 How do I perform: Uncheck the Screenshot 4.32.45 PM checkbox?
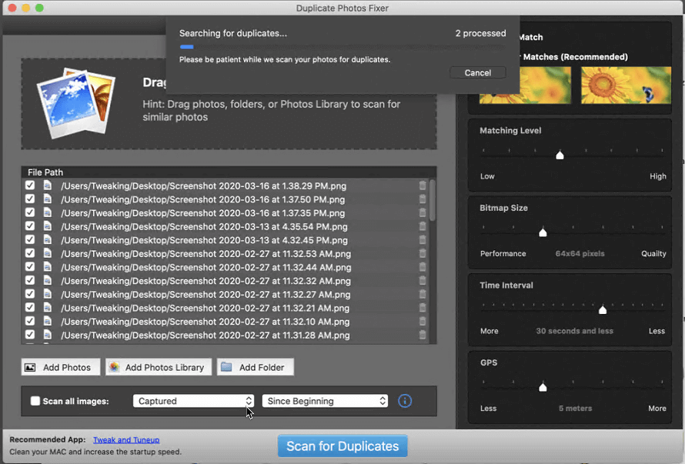tap(30, 240)
